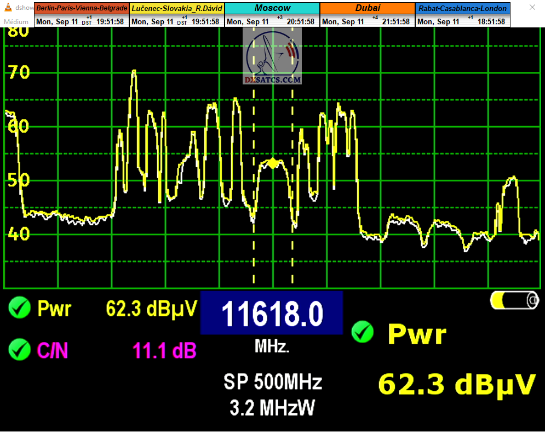
Task: Click the VLC cone icon in title bar
Action: 8,8
